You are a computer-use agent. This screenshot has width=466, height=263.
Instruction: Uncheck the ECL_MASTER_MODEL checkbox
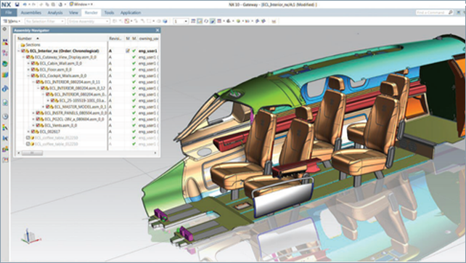click(48, 107)
